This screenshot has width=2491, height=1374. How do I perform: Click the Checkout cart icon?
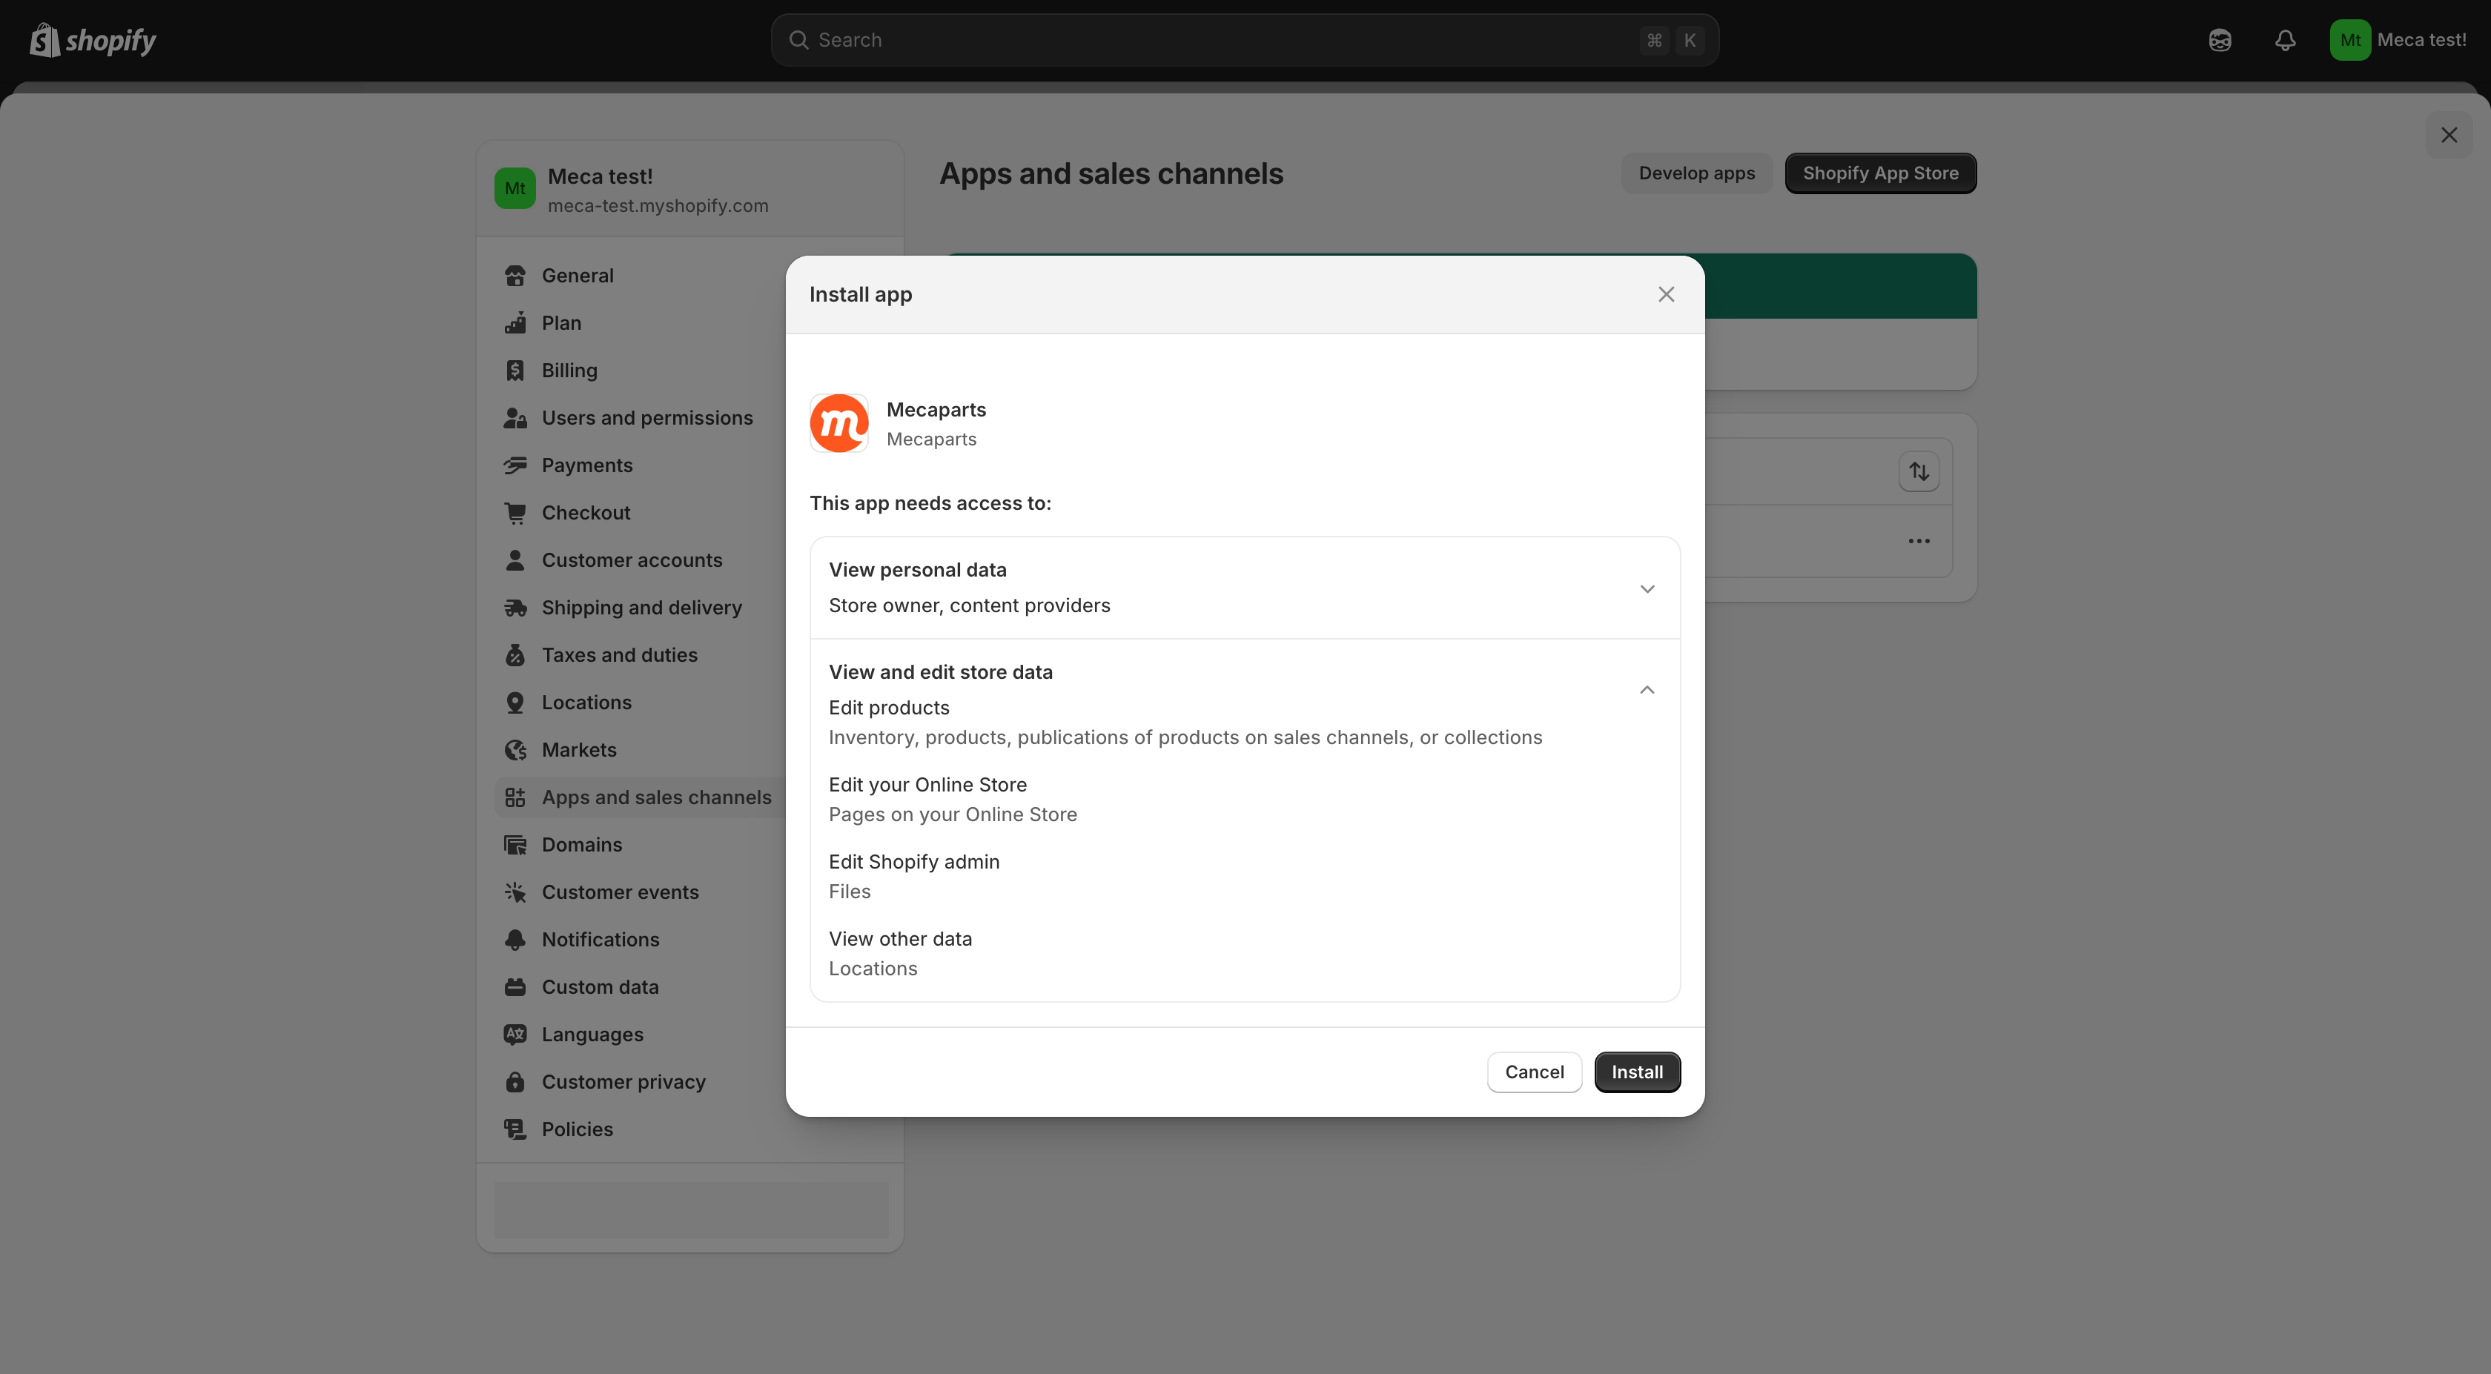click(515, 512)
